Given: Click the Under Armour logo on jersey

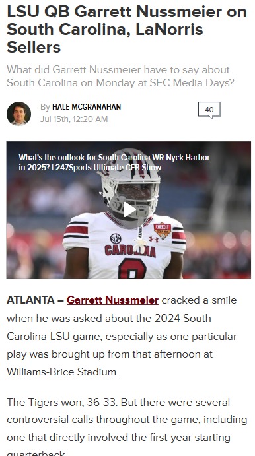Looking at the screenshot, I should tap(154, 239).
